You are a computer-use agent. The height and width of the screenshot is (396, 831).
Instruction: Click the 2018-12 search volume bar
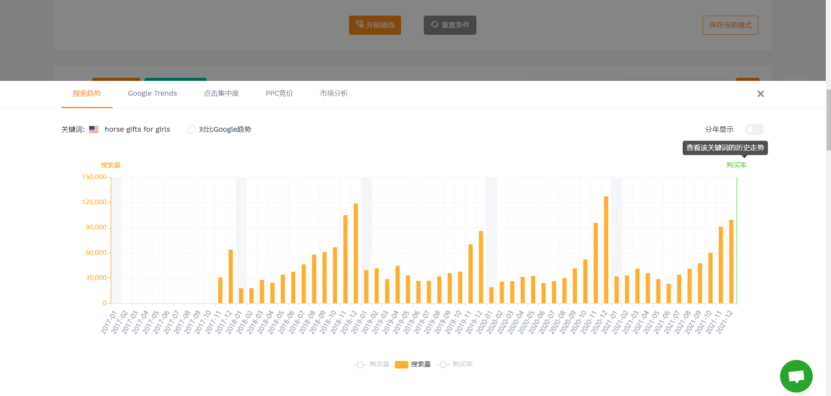point(356,253)
